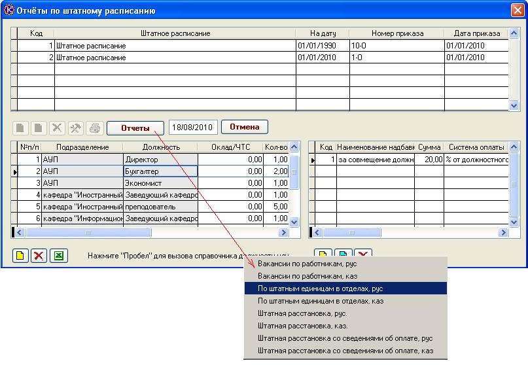The image size is (528, 365).
Task: Add a new row with the yellow page icon under positions table
Action: [20, 256]
